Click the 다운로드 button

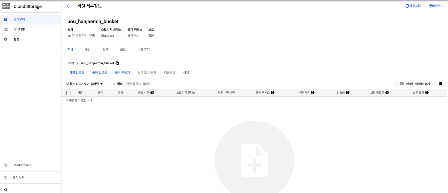(x=170, y=72)
